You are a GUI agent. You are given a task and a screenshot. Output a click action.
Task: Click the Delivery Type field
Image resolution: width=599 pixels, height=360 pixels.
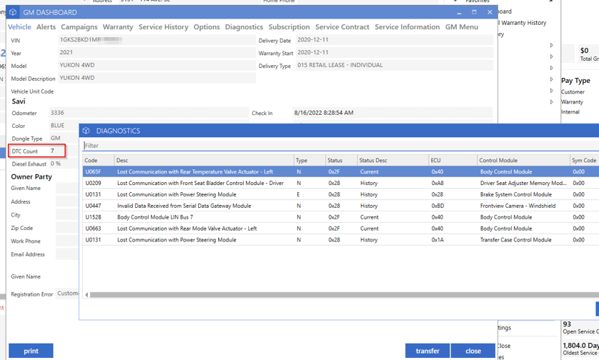click(395, 65)
